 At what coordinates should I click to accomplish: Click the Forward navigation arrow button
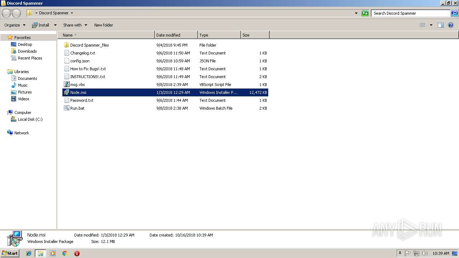click(16, 13)
